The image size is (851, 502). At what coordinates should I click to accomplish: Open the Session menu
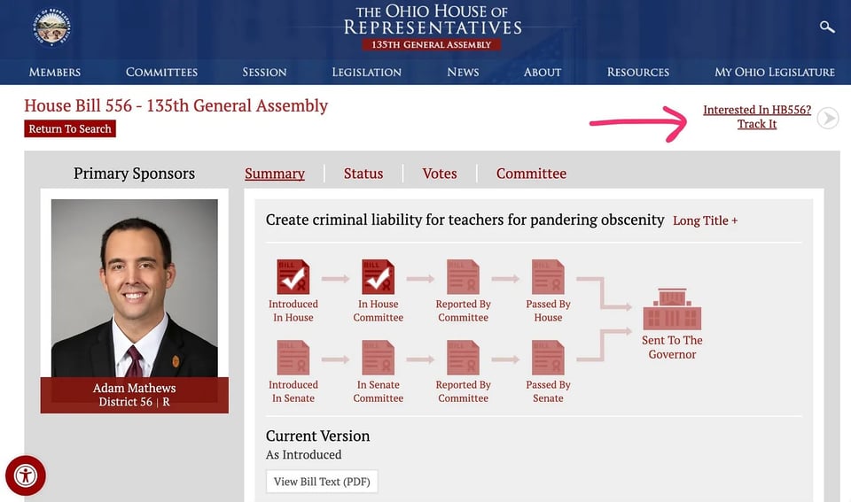[x=264, y=72]
